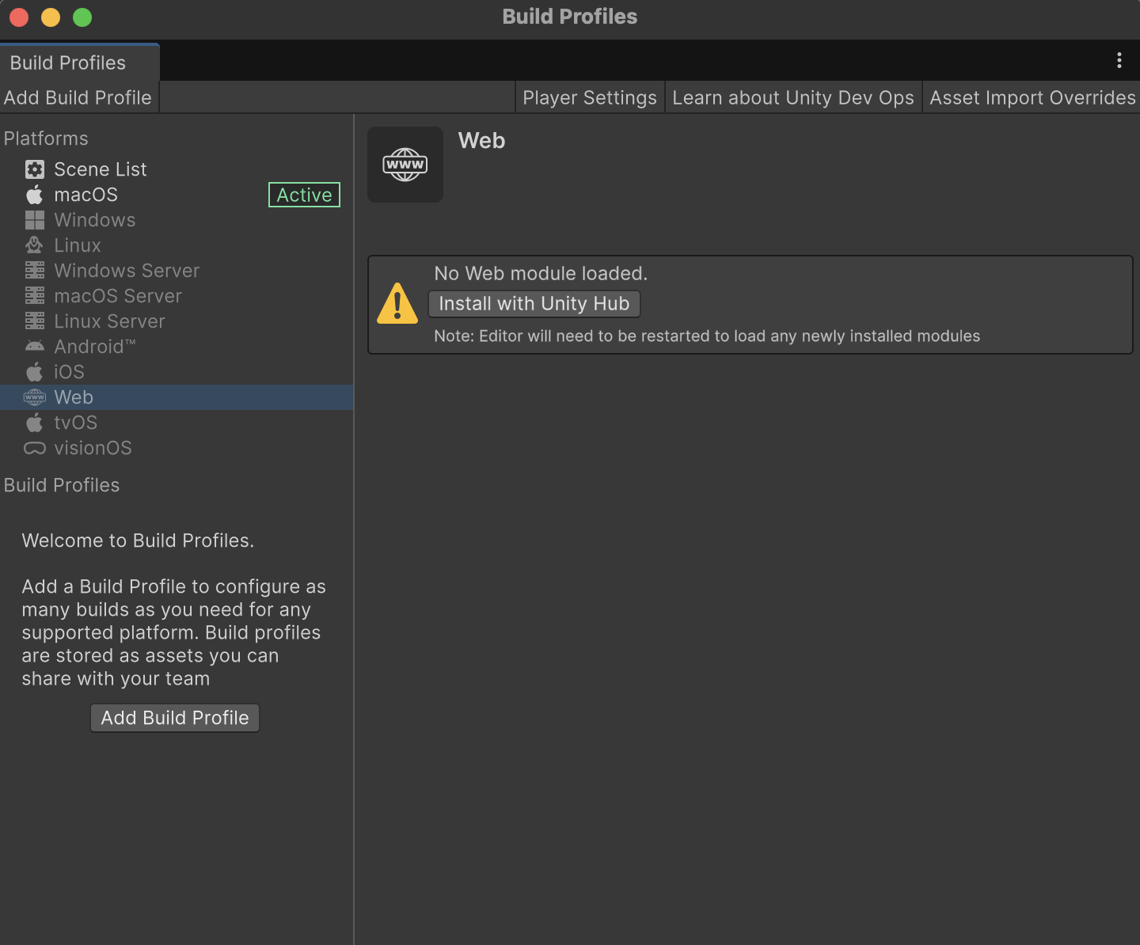Select the visionOS platform
The height and width of the screenshot is (945, 1140).
click(x=177, y=448)
